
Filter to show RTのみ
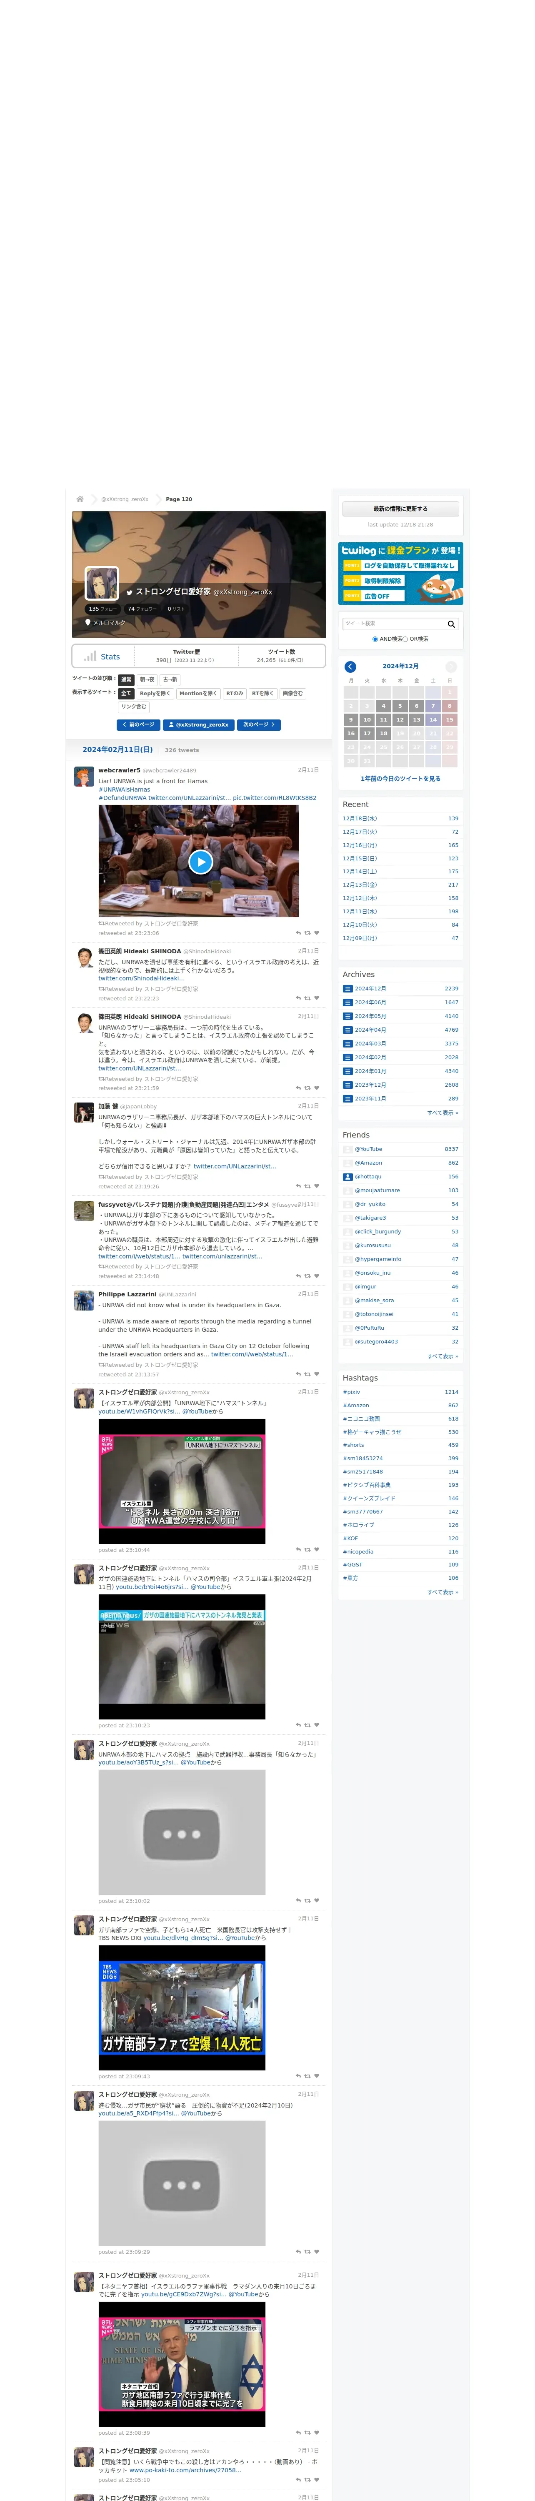234,693
